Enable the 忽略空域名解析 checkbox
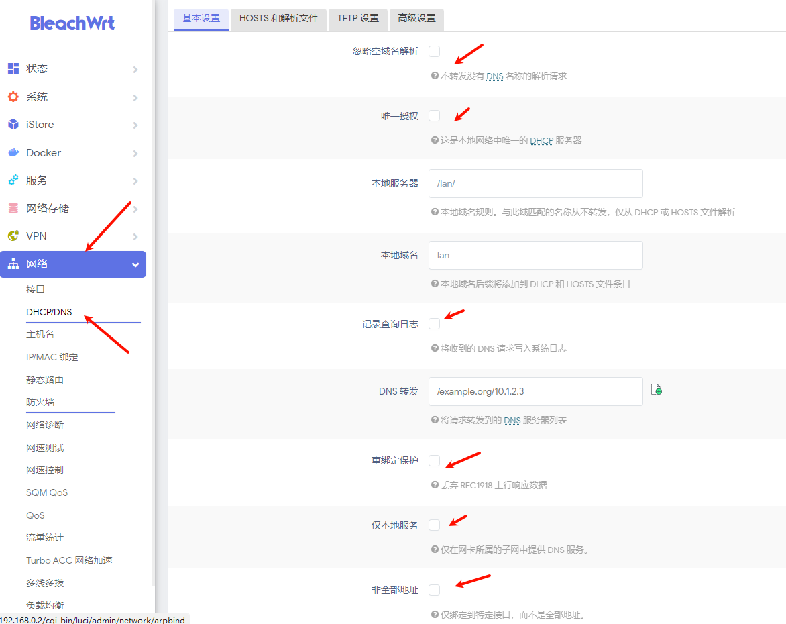 (434, 51)
